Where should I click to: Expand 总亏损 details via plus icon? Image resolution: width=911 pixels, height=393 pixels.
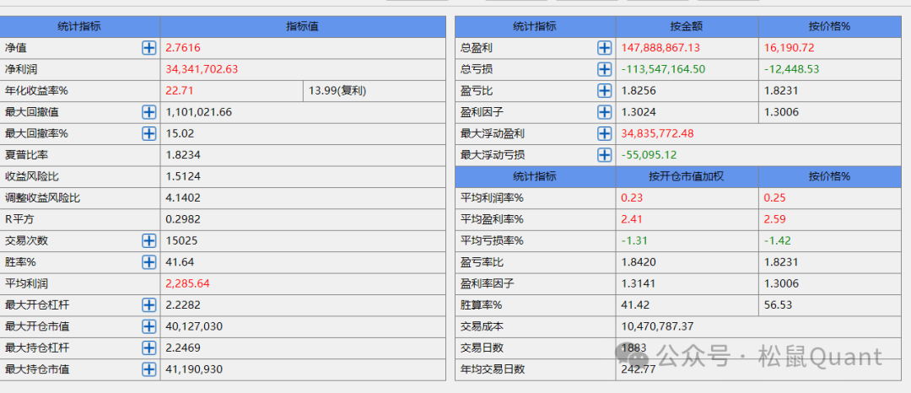(605, 69)
